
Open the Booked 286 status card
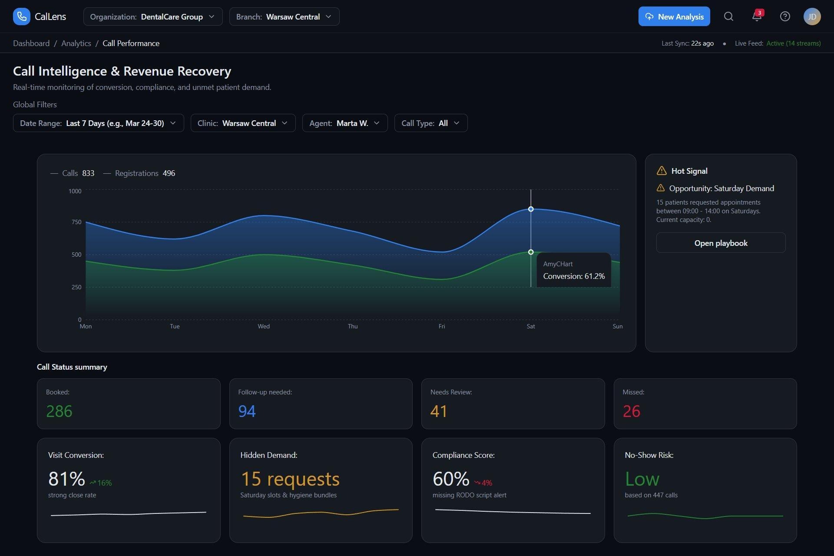(x=129, y=404)
